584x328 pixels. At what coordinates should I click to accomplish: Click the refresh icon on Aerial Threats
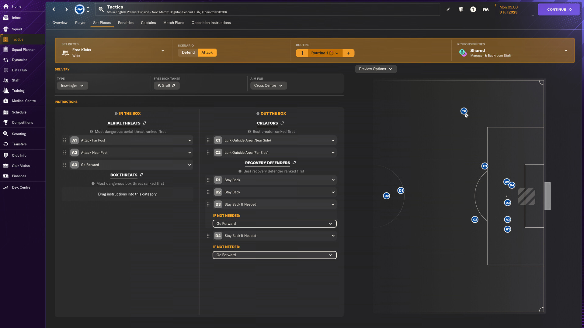144,123
